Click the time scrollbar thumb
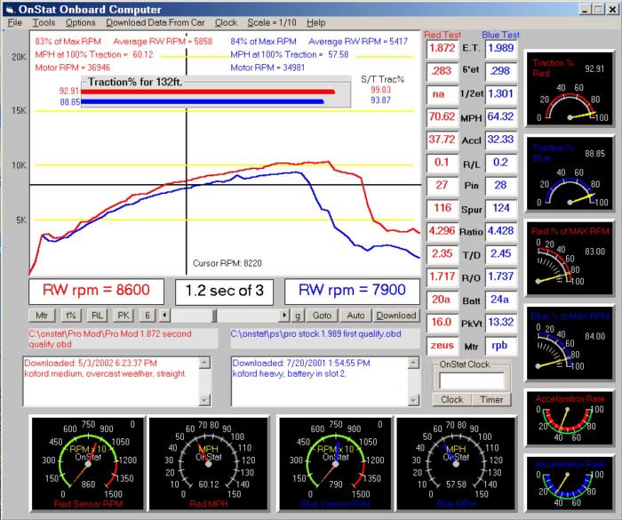This screenshot has width=622, height=520. (x=214, y=316)
